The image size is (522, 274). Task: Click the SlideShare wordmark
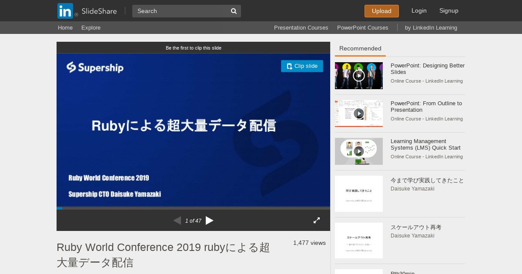coord(99,11)
